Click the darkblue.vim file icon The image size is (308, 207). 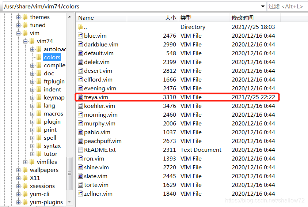tap(80, 44)
